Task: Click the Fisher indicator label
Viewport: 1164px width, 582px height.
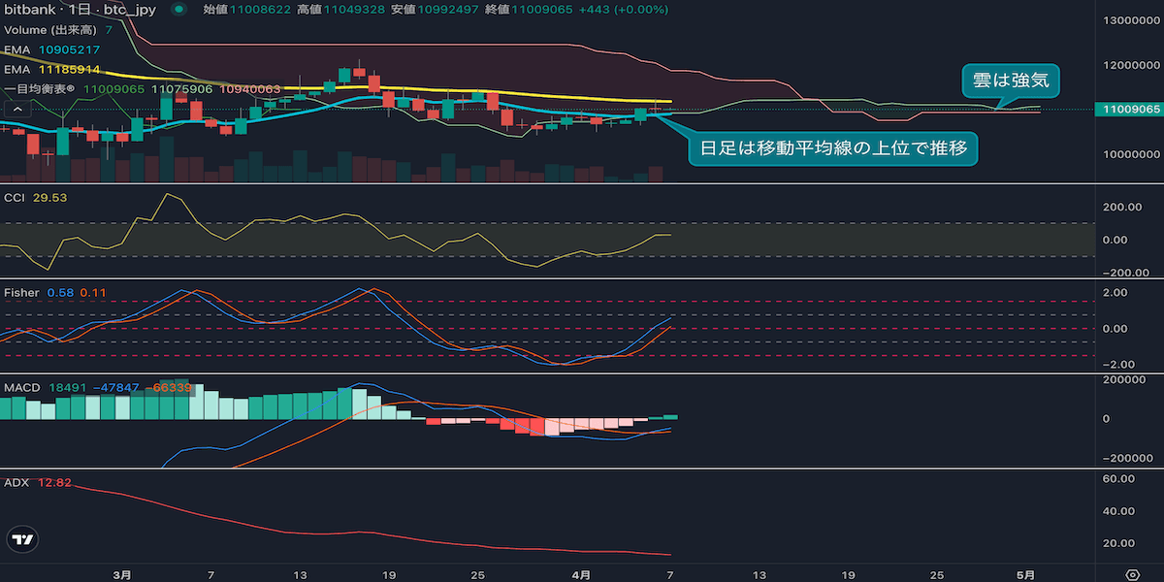Action: click(21, 291)
